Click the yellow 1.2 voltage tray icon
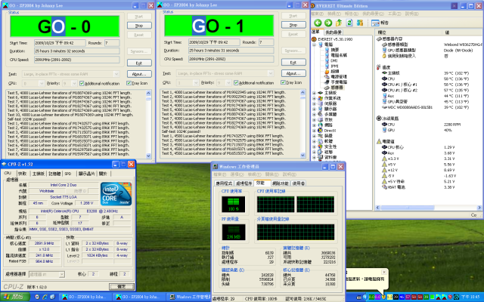This screenshot has height=302, width=484. coord(389,297)
